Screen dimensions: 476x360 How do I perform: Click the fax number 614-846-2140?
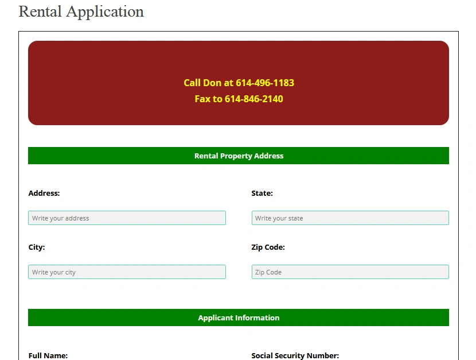pos(254,99)
